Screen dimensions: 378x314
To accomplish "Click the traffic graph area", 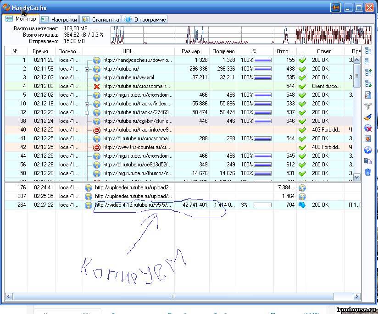I will pyautogui.click(x=241, y=35).
